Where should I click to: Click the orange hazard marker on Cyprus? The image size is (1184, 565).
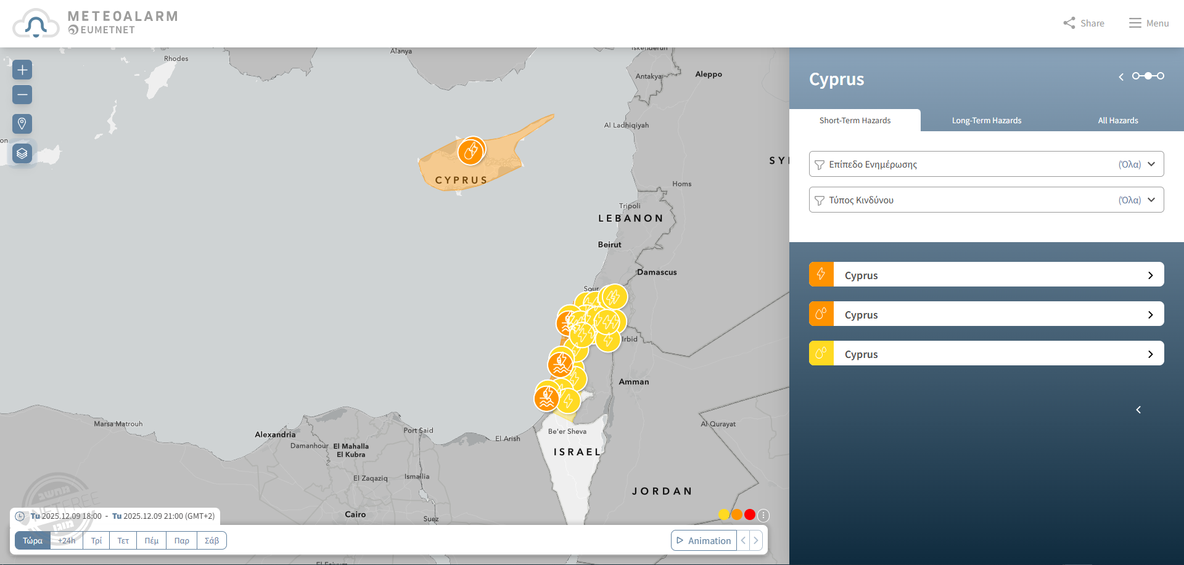point(471,150)
